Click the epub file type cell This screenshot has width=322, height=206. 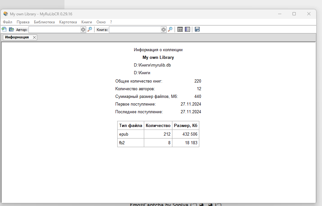click(131, 134)
